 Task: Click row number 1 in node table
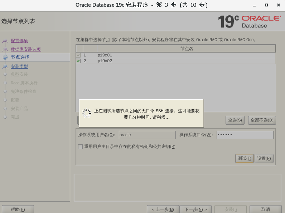pyautogui.click(x=85, y=55)
